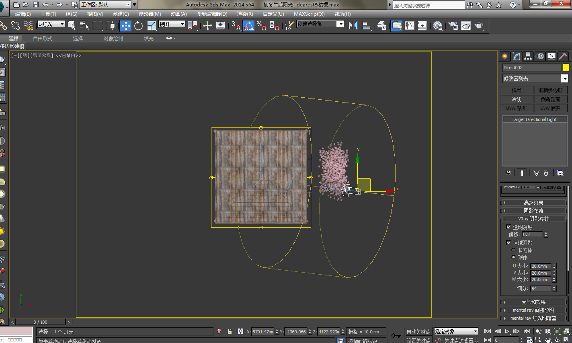572x343 pixels.
Task: Open the workspace 默认 dropdown
Action: click(x=105, y=4)
